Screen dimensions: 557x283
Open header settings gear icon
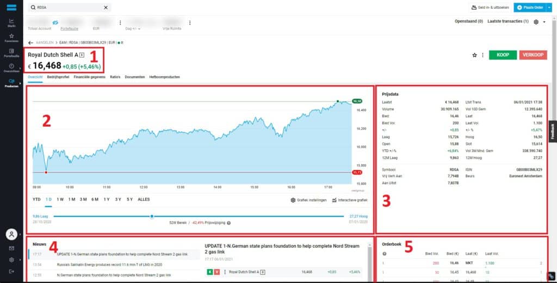[x=536, y=22]
